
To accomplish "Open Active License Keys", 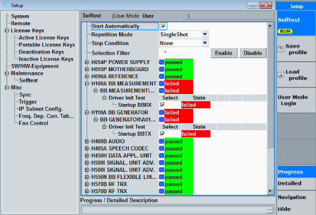I will (x=44, y=38).
